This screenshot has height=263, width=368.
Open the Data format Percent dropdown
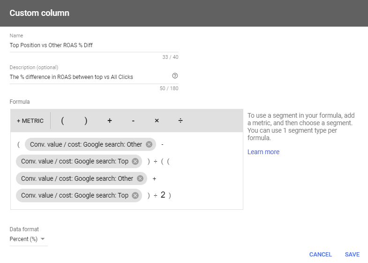coord(27,239)
